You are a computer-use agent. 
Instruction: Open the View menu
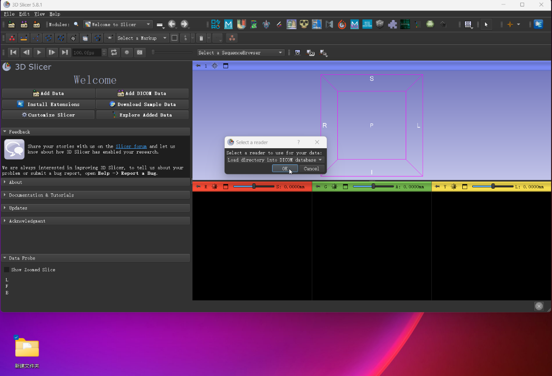click(x=40, y=14)
